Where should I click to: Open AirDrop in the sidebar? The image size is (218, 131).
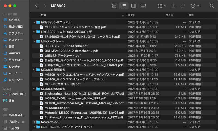point(14,20)
